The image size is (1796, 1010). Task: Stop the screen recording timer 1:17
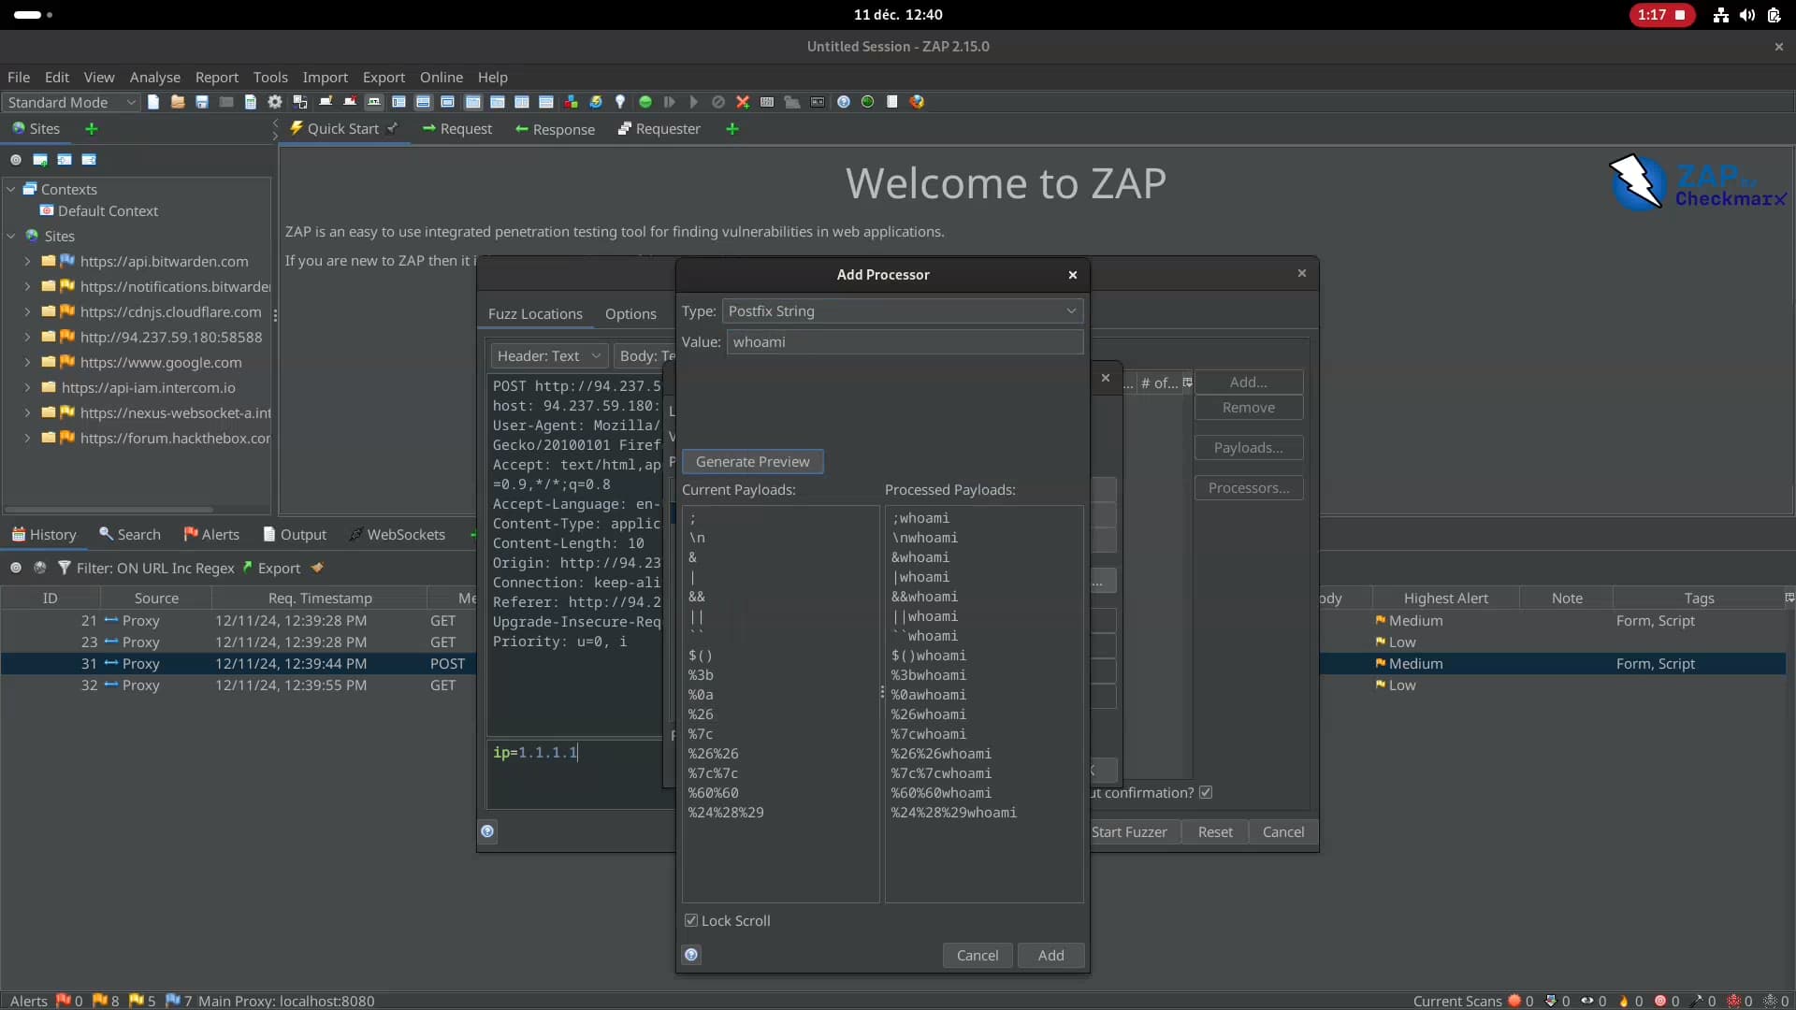pos(1662,15)
